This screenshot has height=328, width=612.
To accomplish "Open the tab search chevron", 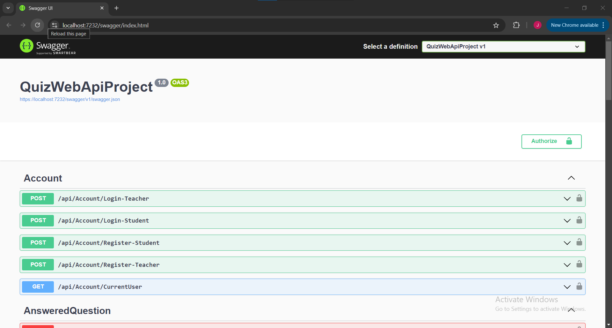I will [x=8, y=8].
